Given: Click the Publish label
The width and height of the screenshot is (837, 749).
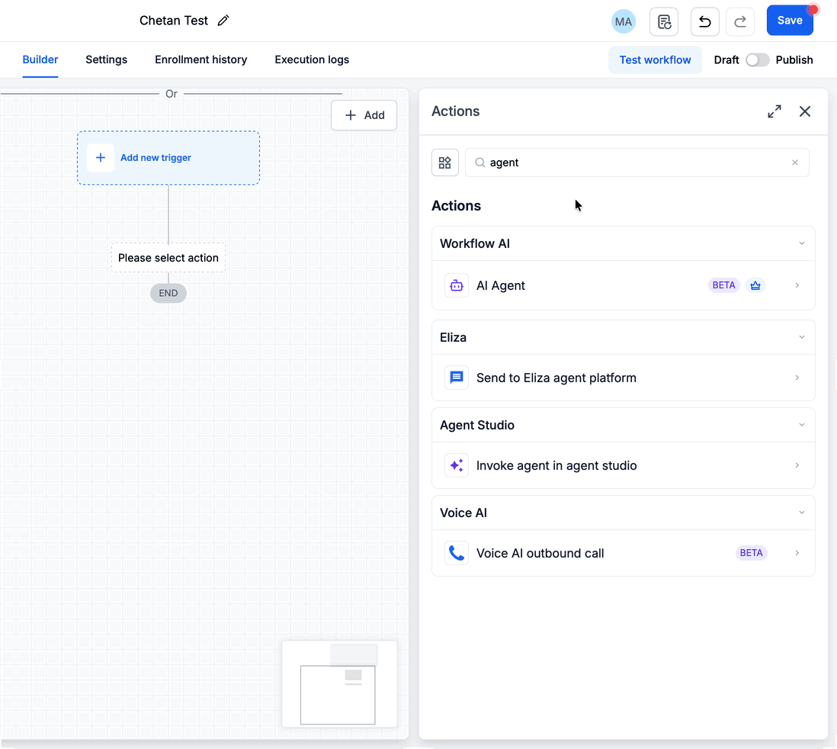Looking at the screenshot, I should [794, 59].
